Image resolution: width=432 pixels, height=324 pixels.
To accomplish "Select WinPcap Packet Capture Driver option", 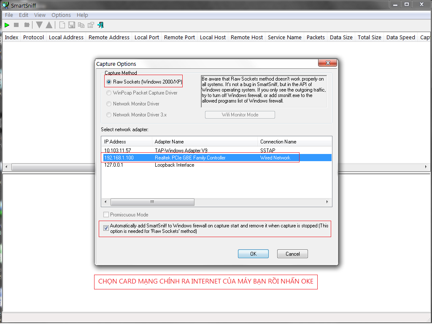I will coord(109,93).
